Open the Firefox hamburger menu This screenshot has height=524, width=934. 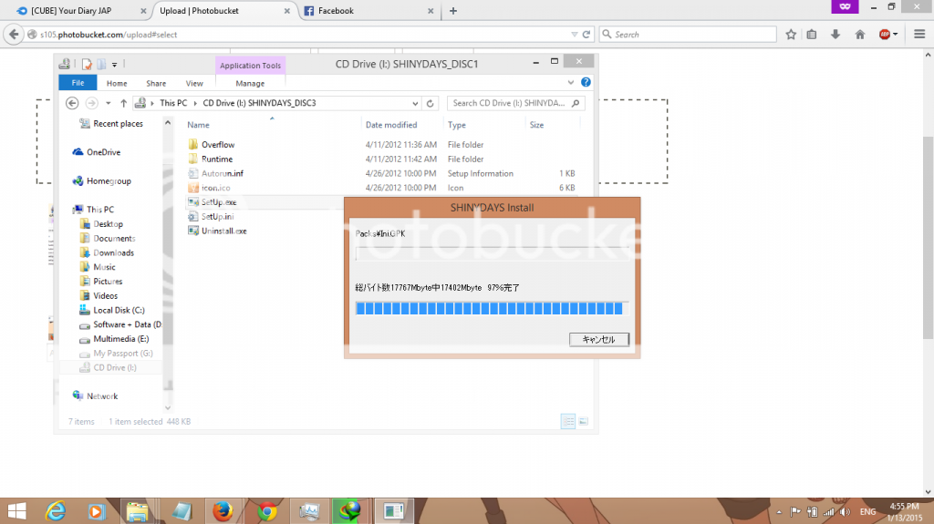pyautogui.click(x=918, y=35)
